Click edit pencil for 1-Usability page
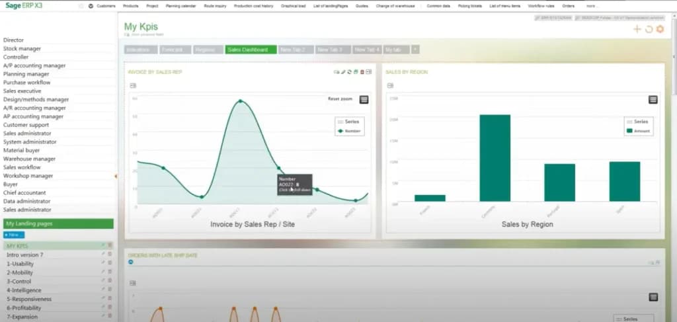The height and width of the screenshot is (322, 677). tap(102, 263)
